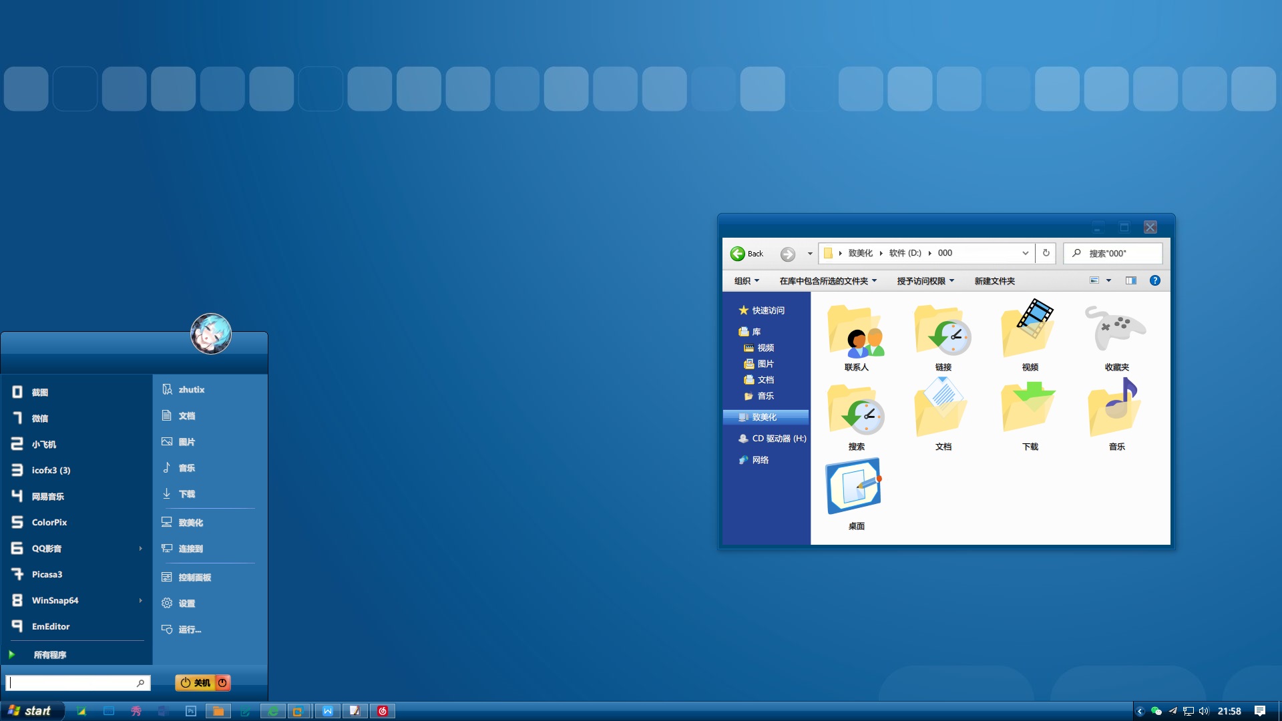This screenshot has height=721, width=1282.
Task: Open view options dropdown arrow
Action: click(1109, 280)
